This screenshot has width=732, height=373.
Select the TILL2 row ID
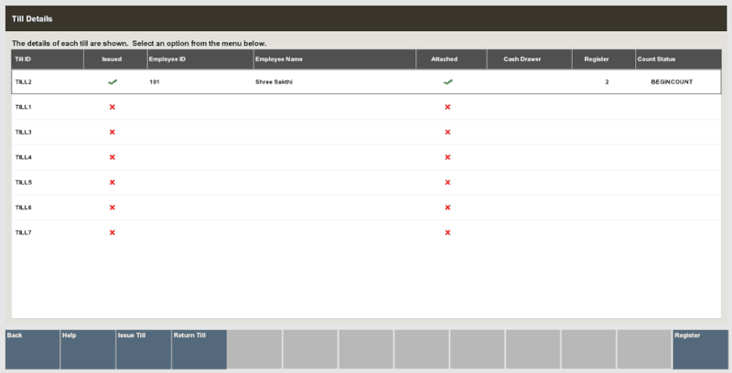[24, 82]
